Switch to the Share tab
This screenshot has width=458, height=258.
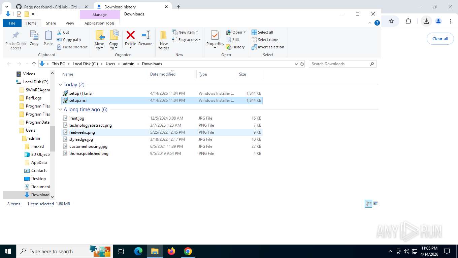[51, 23]
